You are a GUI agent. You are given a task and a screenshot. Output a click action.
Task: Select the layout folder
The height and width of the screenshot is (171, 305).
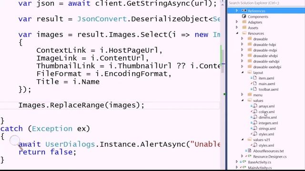258,73
